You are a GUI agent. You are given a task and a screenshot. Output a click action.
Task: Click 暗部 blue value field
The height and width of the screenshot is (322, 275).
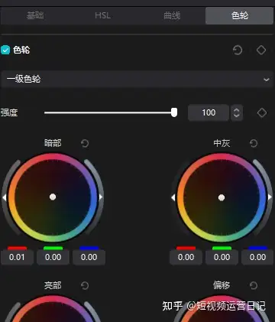(89, 257)
